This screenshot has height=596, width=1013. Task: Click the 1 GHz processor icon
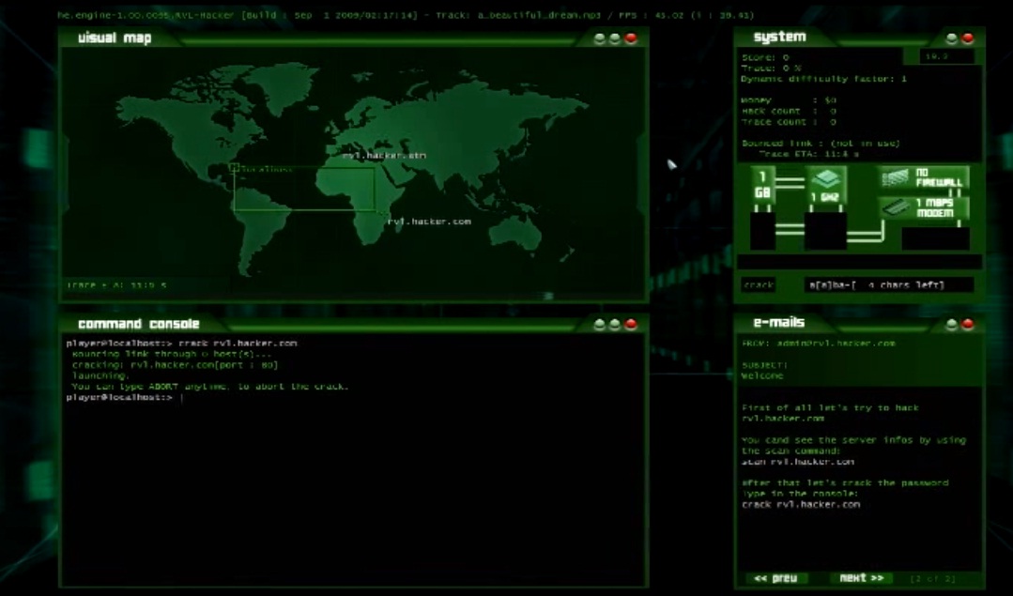pyautogui.click(x=825, y=185)
